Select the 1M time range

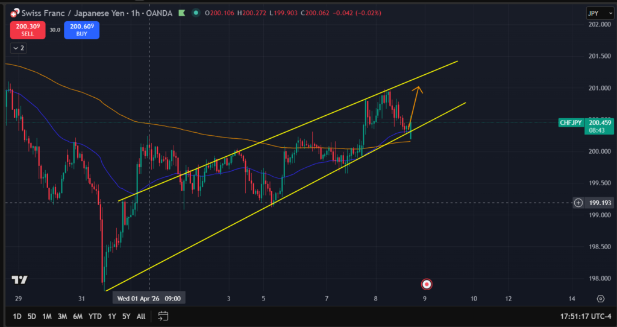(47, 316)
